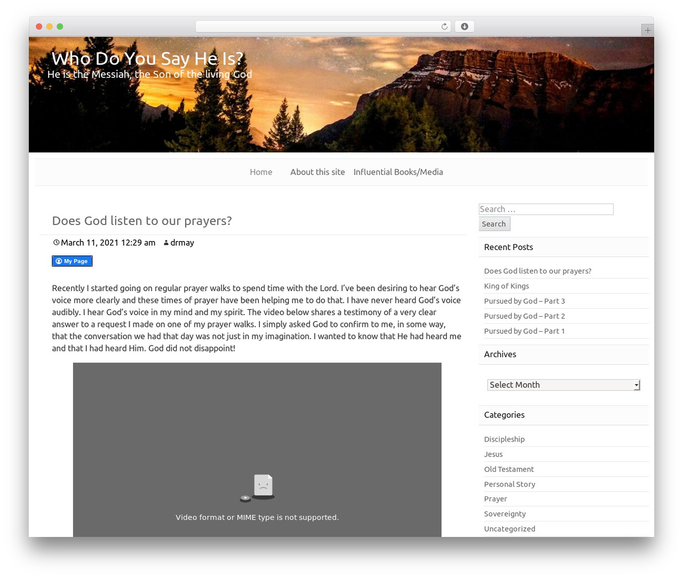This screenshot has height=578, width=683.
Task: Click the Search button
Action: pos(494,224)
